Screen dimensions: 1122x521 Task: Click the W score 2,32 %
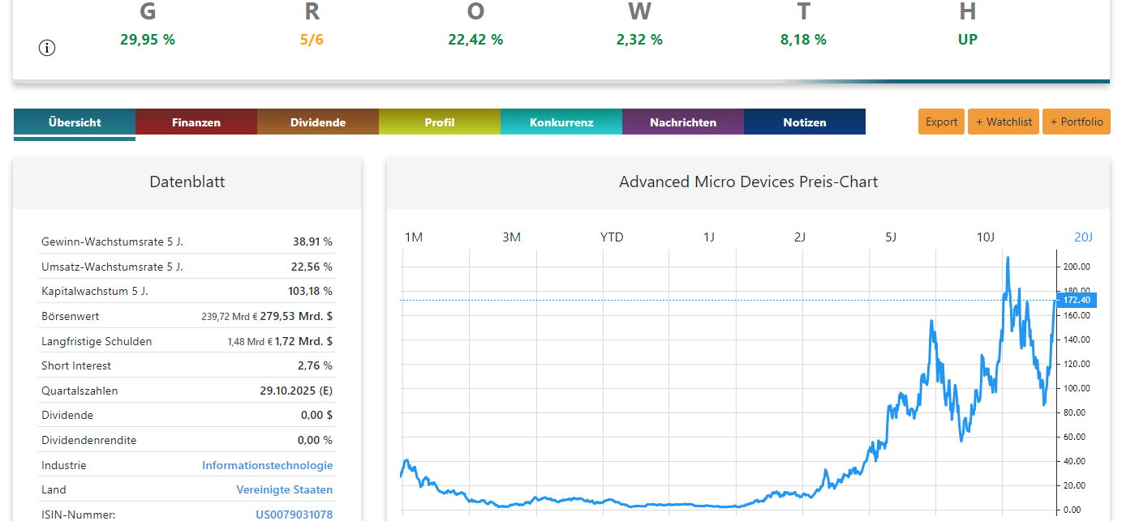(x=639, y=39)
